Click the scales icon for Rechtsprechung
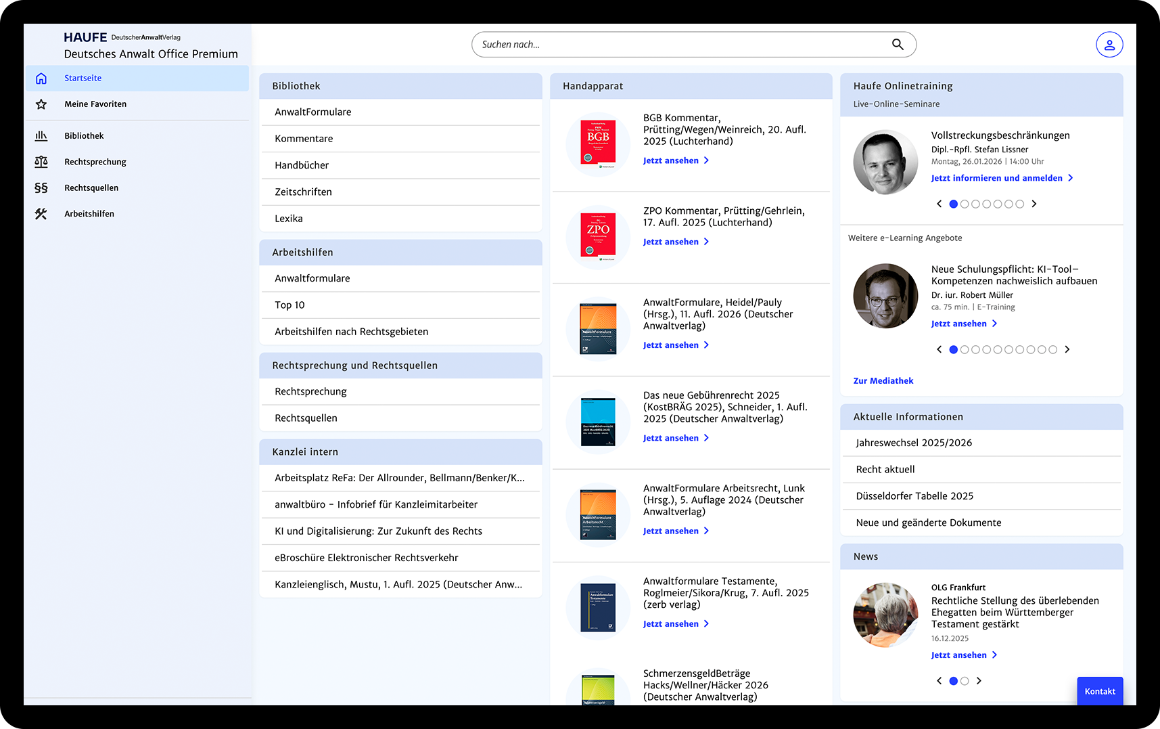This screenshot has width=1160, height=729. [x=41, y=162]
